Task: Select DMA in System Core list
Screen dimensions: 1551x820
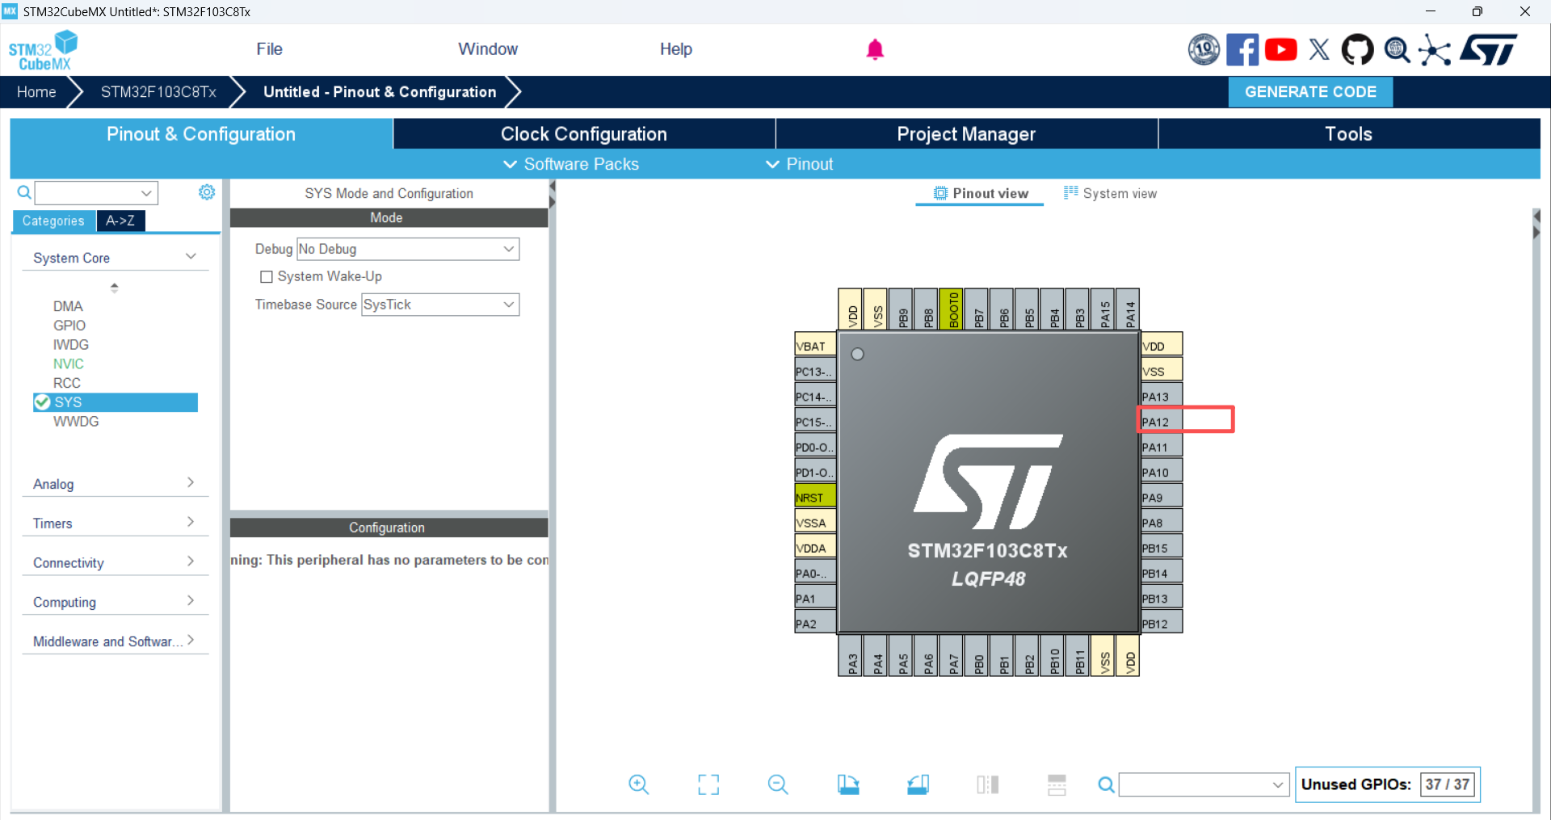Action: pyautogui.click(x=68, y=306)
